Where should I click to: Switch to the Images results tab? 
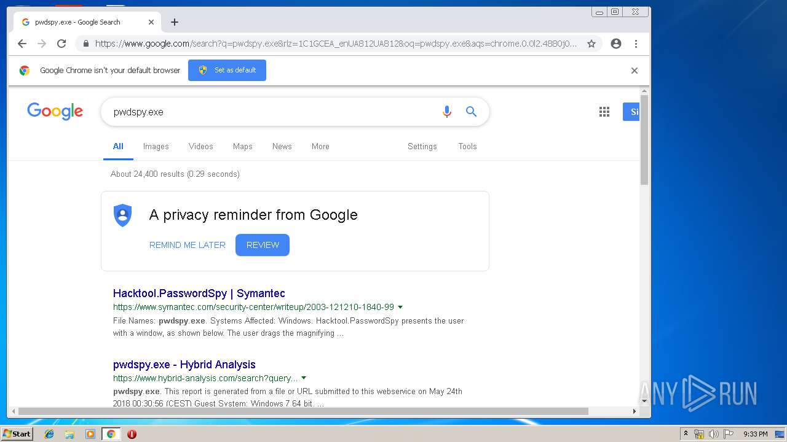pos(156,147)
